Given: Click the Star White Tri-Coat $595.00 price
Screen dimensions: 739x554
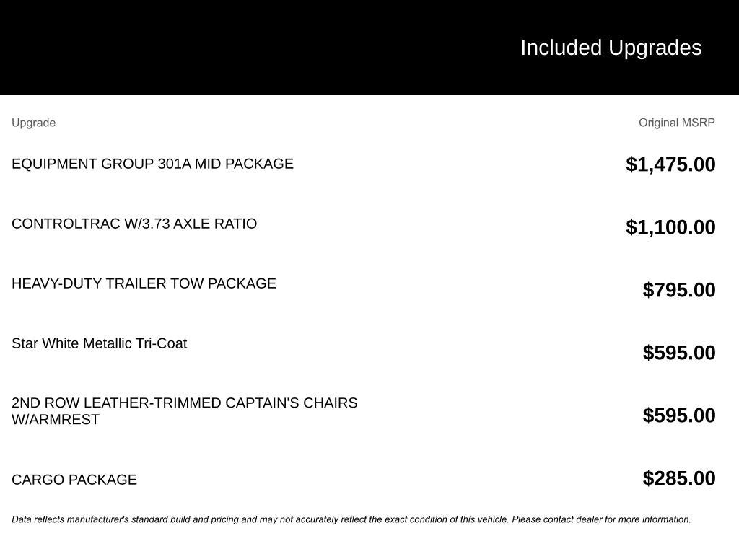Looking at the screenshot, I should click(679, 353).
